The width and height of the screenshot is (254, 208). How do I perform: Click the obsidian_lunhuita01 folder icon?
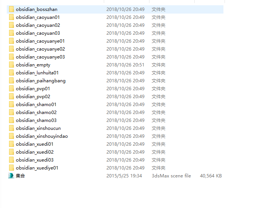[11, 73]
